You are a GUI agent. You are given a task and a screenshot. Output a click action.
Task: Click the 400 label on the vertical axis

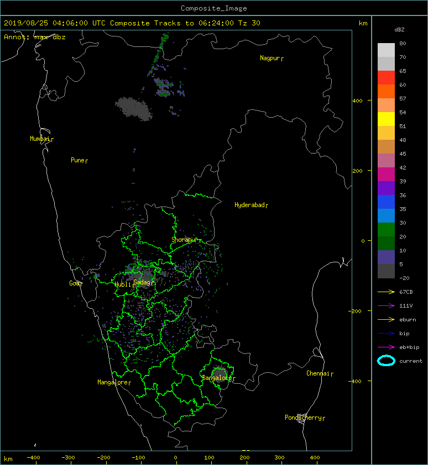click(x=357, y=101)
